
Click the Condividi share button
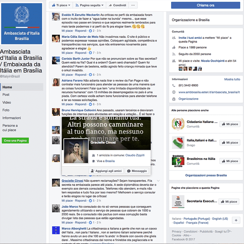[117, 5]
